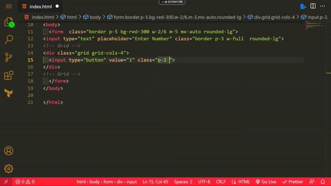Click Ln 15, Col 45 to go to line
Image resolution: width=331 pixels, height=186 pixels.
pos(155,181)
